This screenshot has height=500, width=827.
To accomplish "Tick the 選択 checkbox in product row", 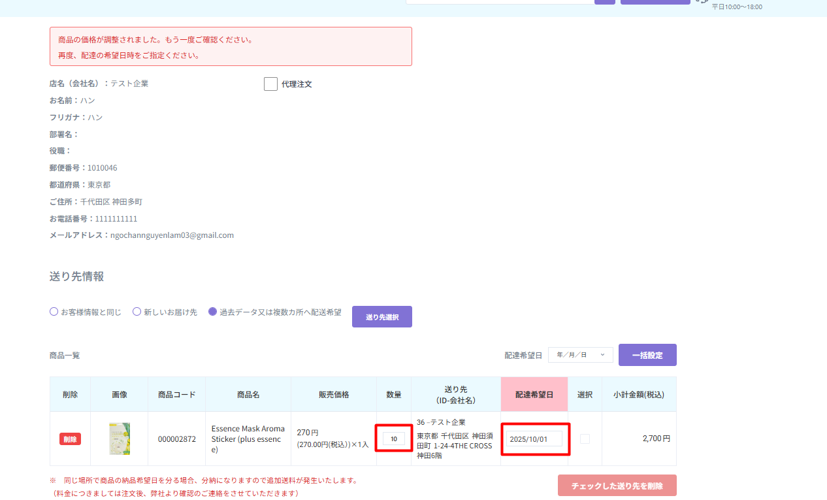I will click(x=585, y=439).
